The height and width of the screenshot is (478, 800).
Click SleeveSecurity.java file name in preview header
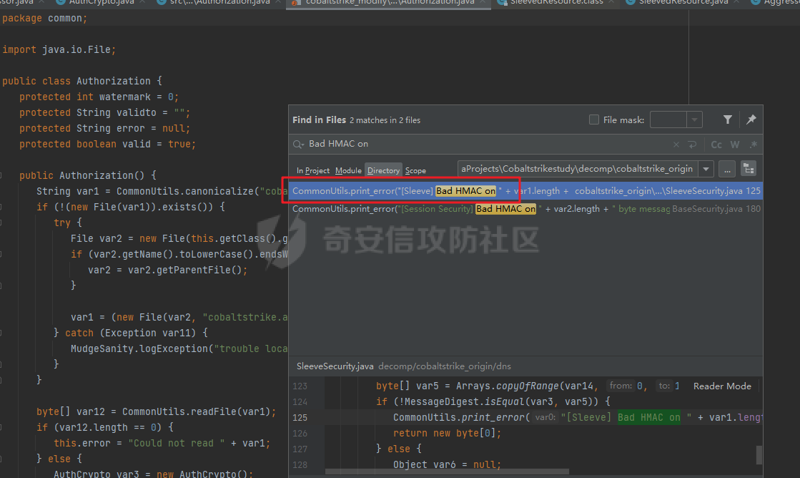tap(335, 366)
